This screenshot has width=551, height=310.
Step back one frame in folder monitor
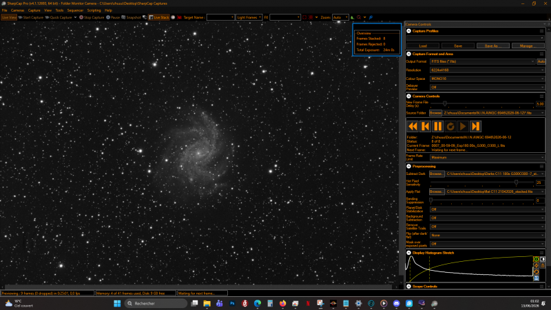click(x=425, y=126)
